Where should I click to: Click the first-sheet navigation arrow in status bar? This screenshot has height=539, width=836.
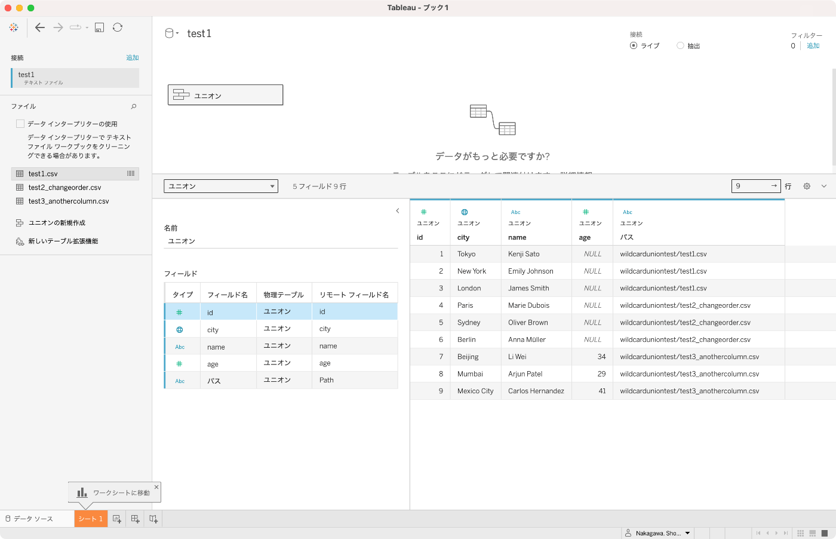(x=759, y=533)
